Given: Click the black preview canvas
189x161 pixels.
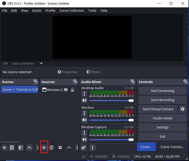Looking at the screenshot, I should [92, 37].
